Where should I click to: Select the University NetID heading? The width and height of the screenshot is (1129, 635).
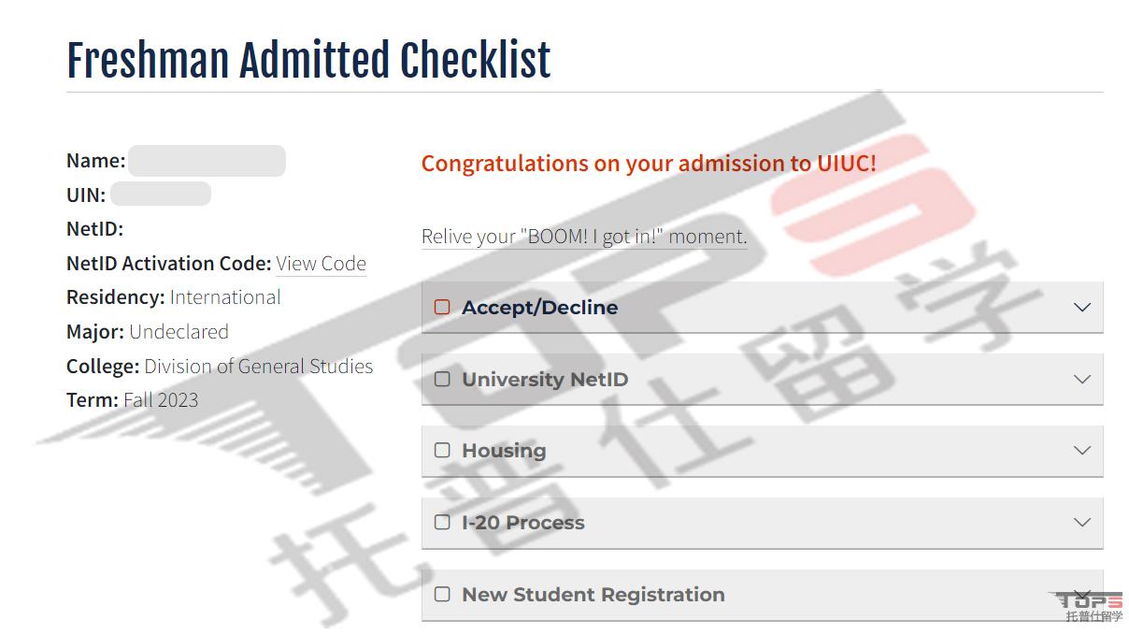tap(545, 380)
